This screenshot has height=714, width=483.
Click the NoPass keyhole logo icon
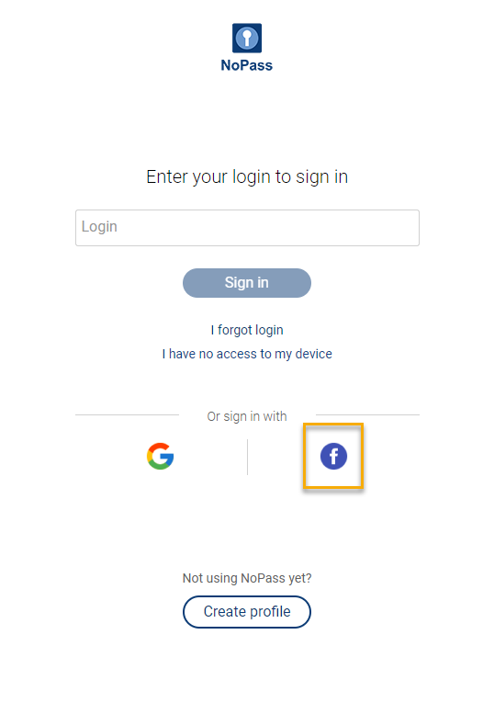point(247,39)
